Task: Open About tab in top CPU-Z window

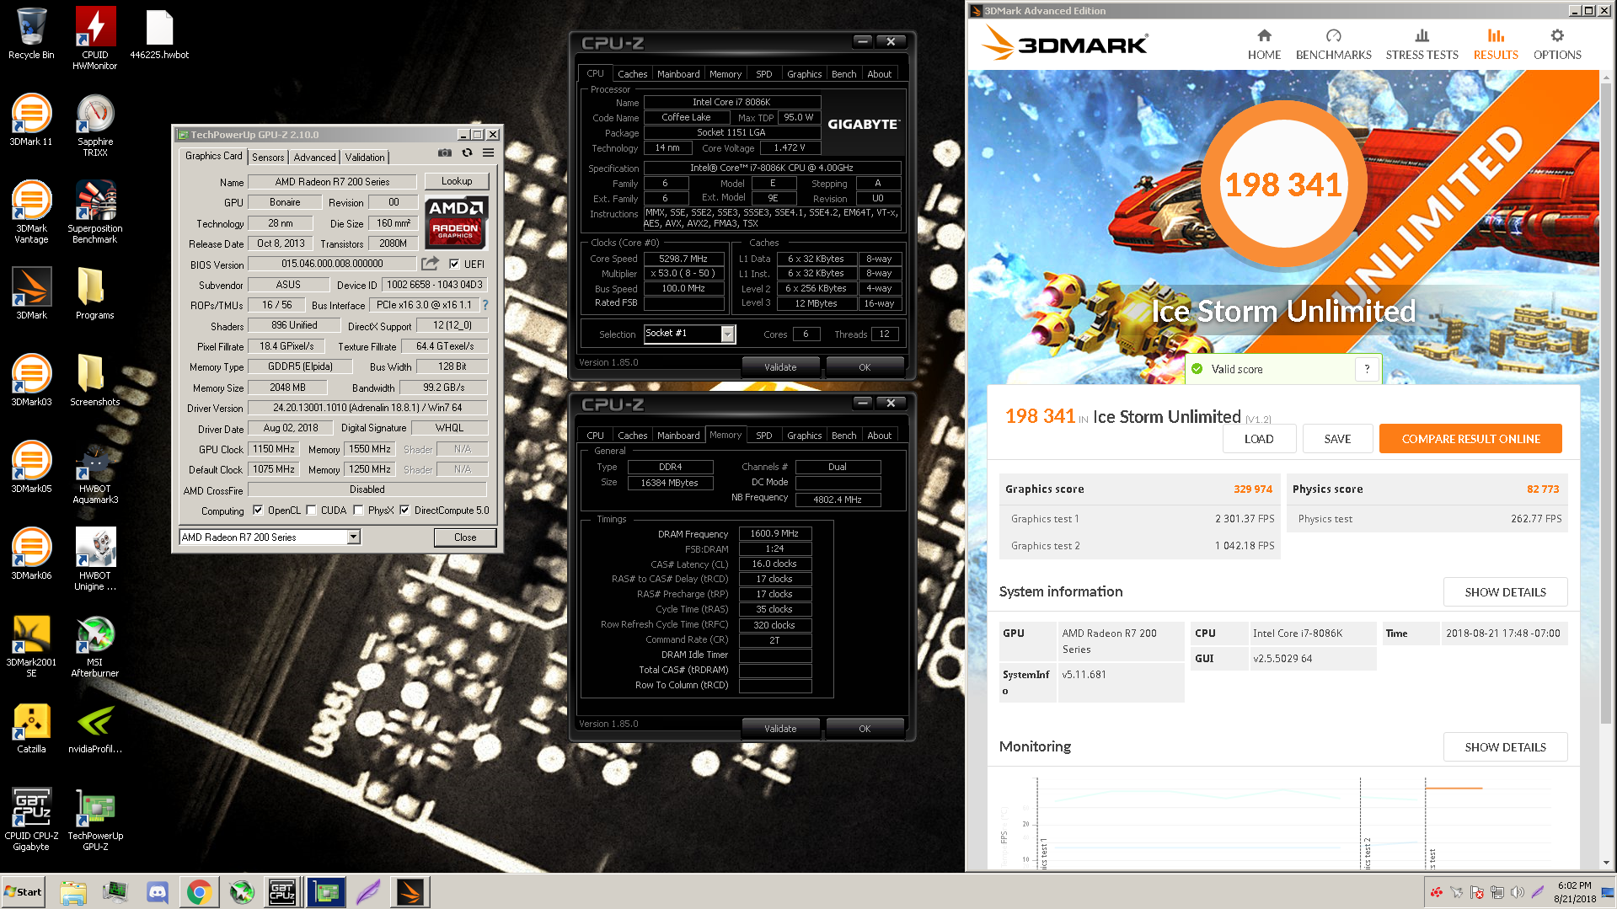Action: [x=879, y=74]
